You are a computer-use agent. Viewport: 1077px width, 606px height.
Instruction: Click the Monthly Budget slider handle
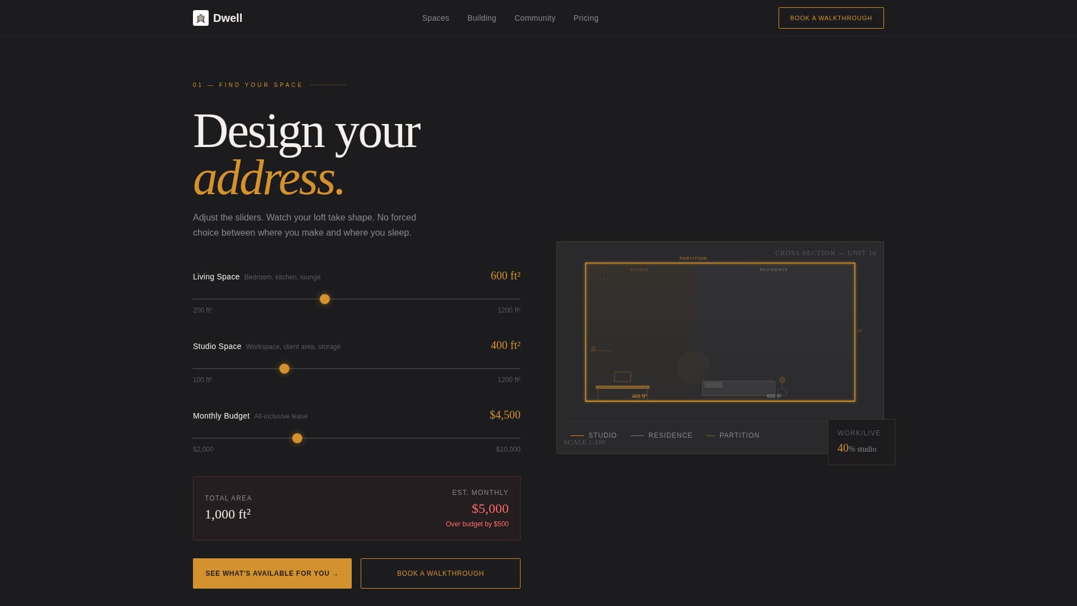click(297, 438)
